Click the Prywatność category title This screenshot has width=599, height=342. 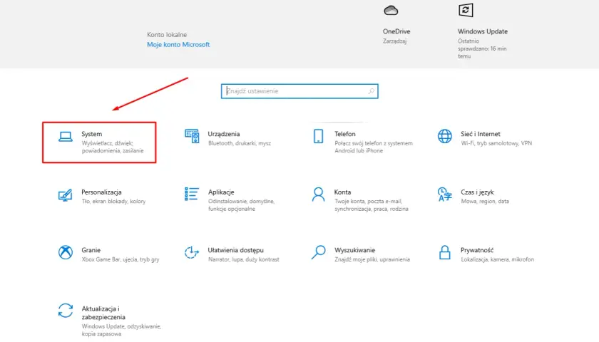point(477,250)
